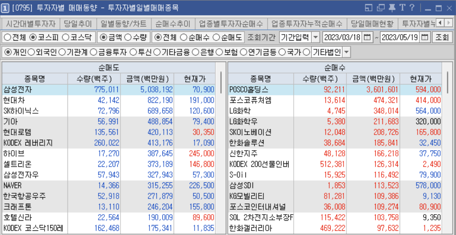Image resolution: width=456 pixels, height=235 pixels.
Task: Open help with the question mark icon
Action: [412, 8]
